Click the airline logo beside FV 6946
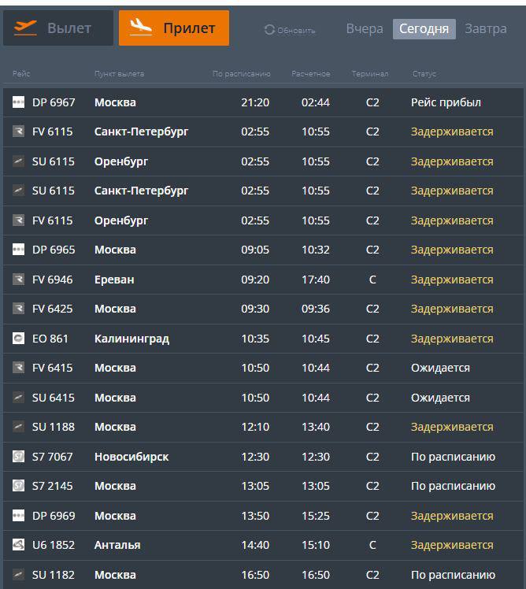This screenshot has height=589, width=526. coord(18,280)
